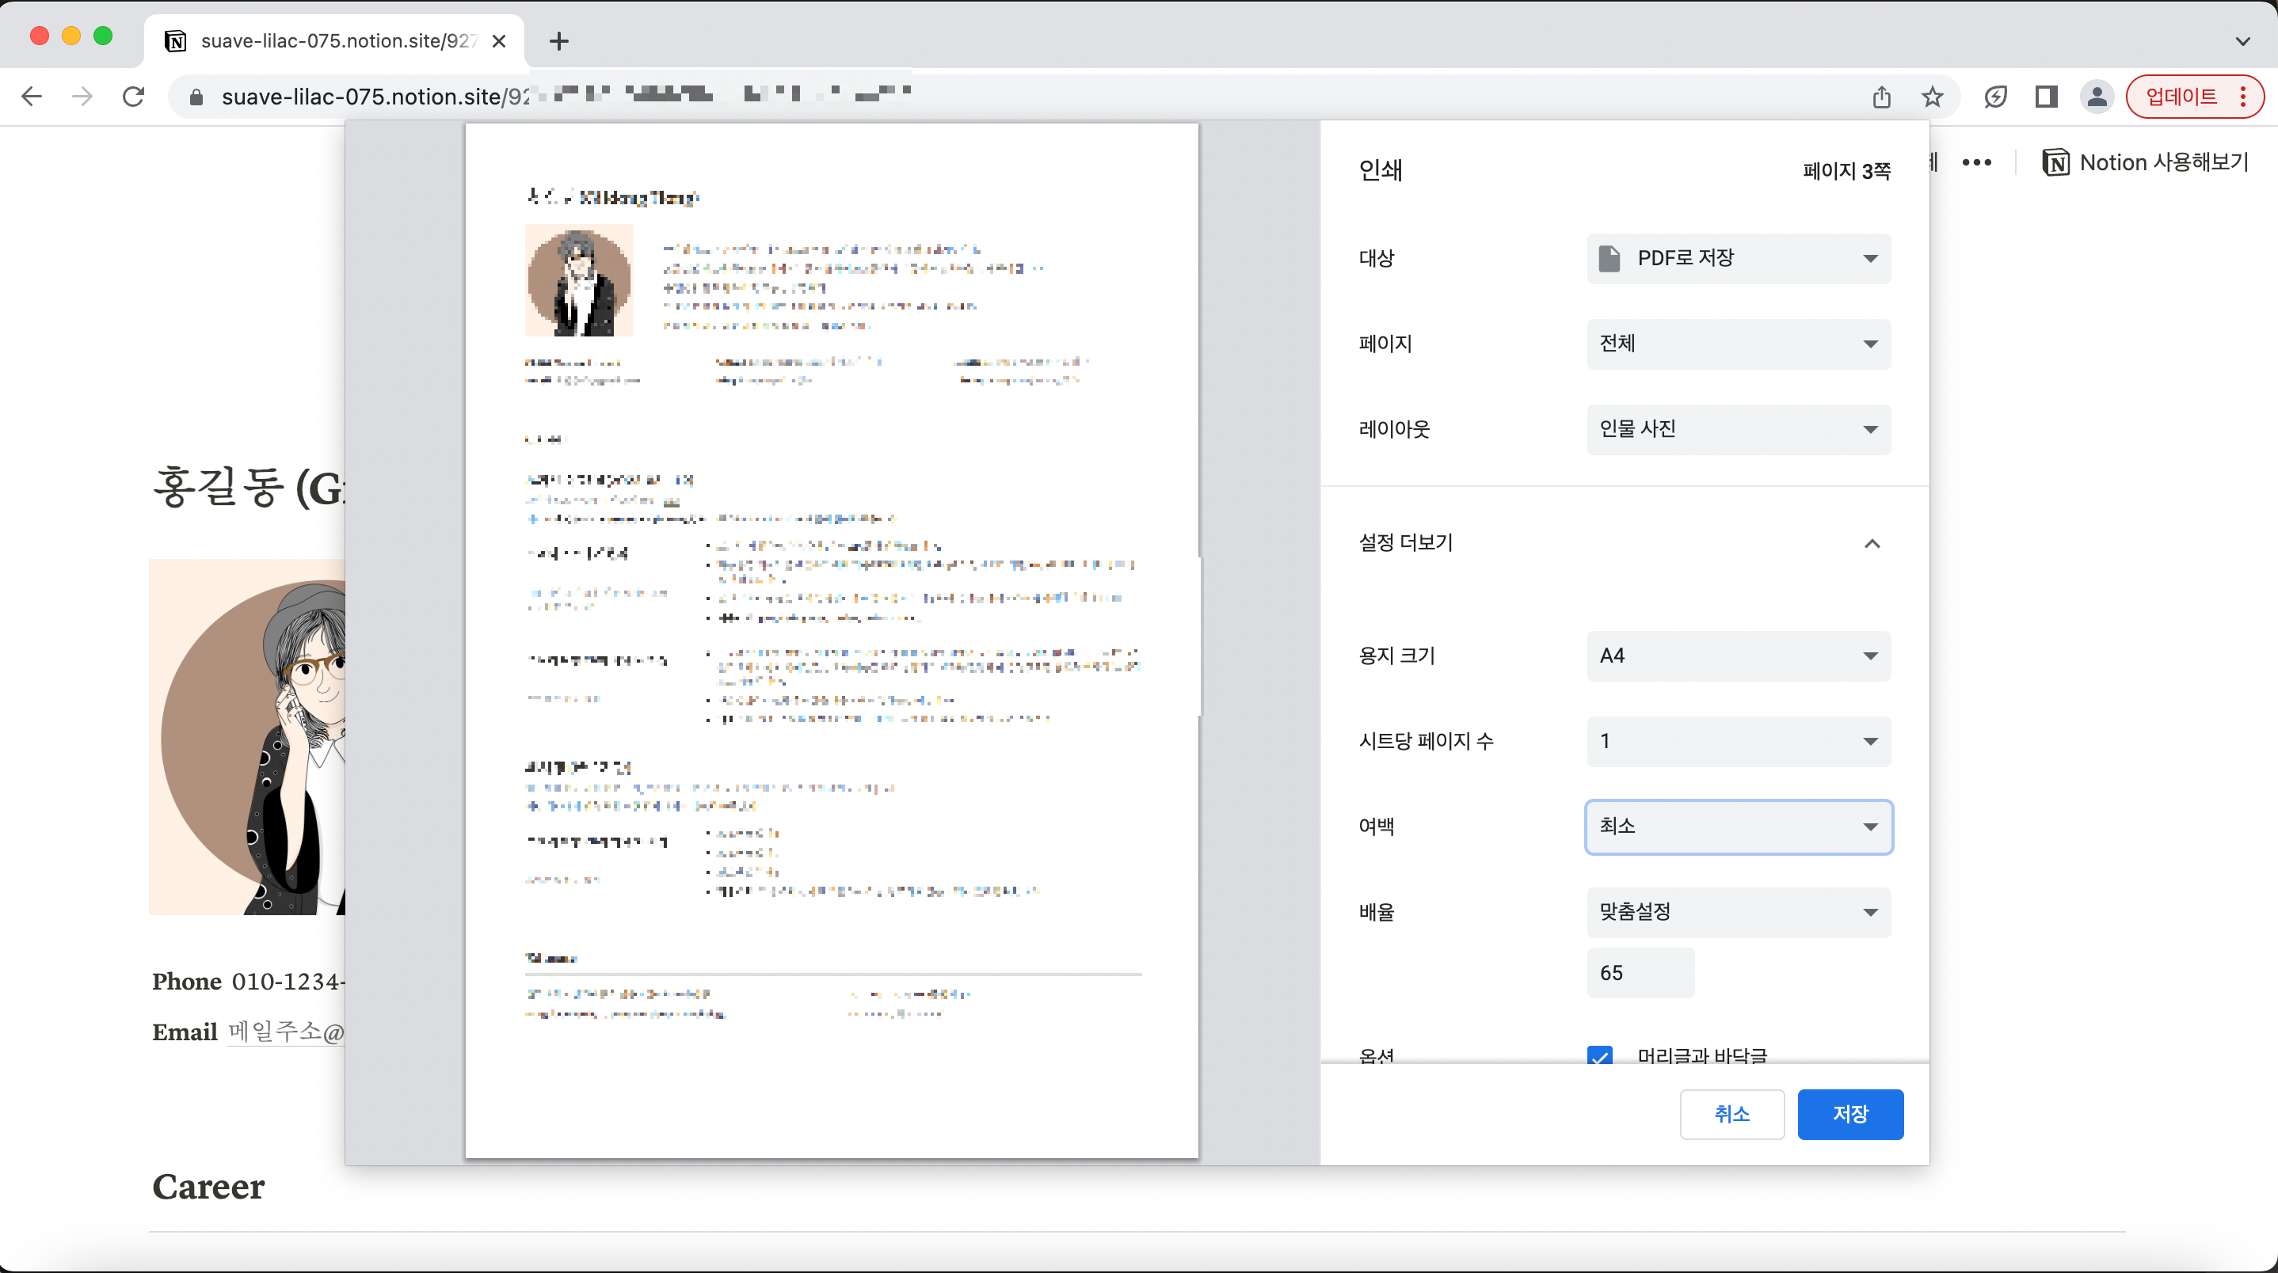Open the 레이아웃 인물 사진 dropdown
Image resolution: width=2278 pixels, height=1273 pixels.
pyautogui.click(x=1738, y=429)
